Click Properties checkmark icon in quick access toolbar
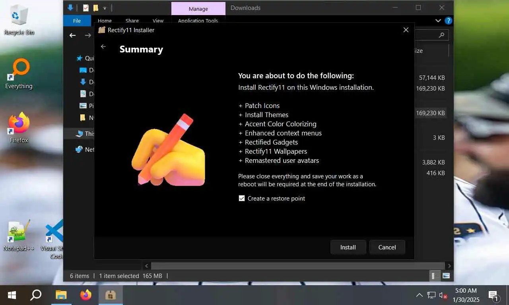Image resolution: width=509 pixels, height=305 pixels. pyautogui.click(x=86, y=8)
